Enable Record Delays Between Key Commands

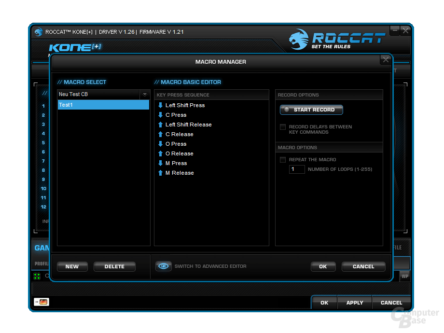[x=283, y=127]
